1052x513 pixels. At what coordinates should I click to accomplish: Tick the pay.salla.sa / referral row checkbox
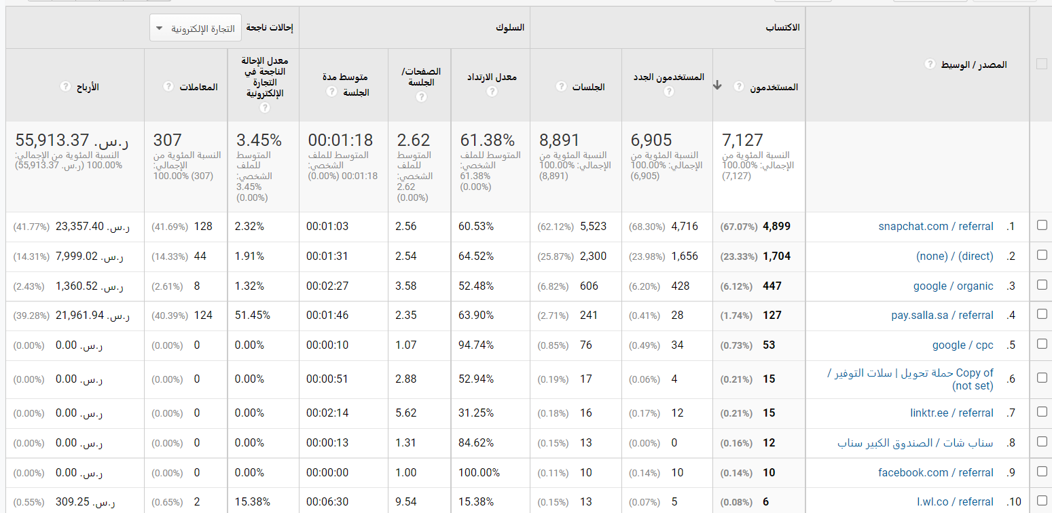[1042, 315]
